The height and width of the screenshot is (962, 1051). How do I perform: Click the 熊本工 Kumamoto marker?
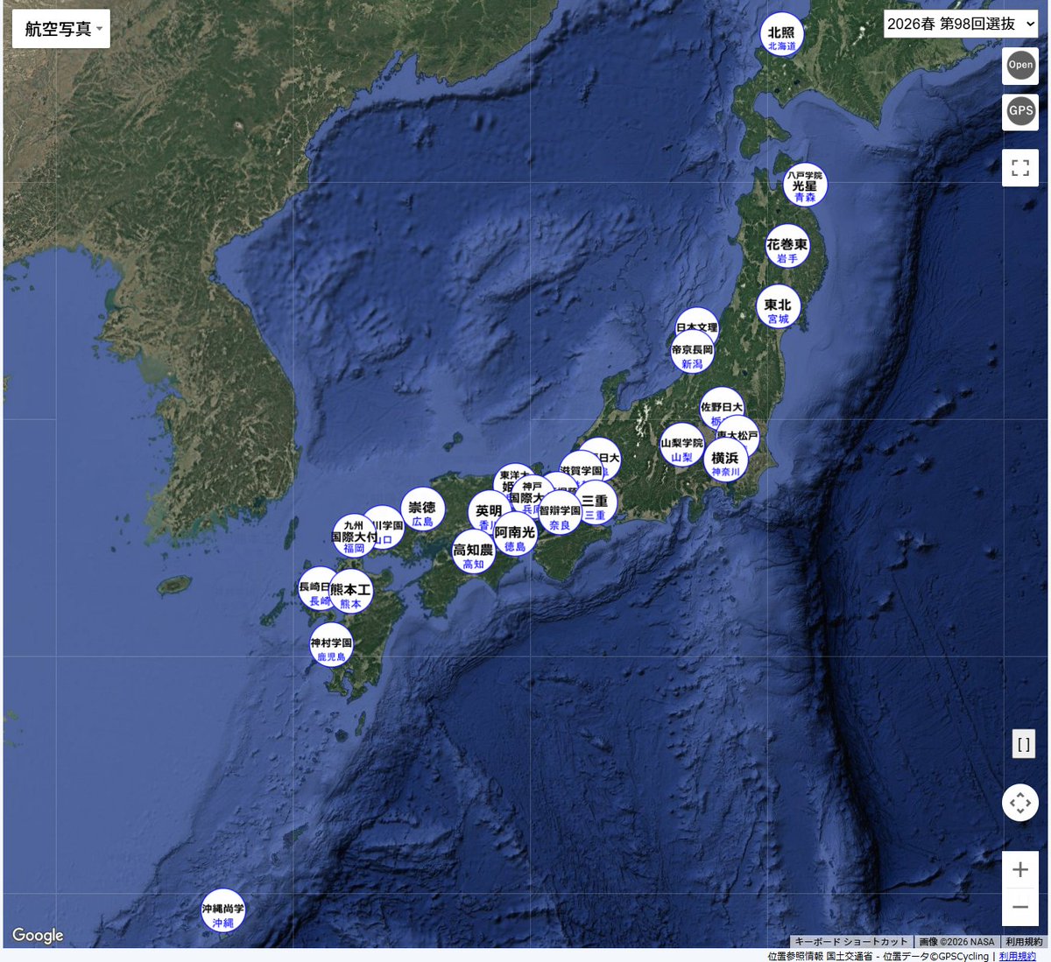tap(351, 593)
